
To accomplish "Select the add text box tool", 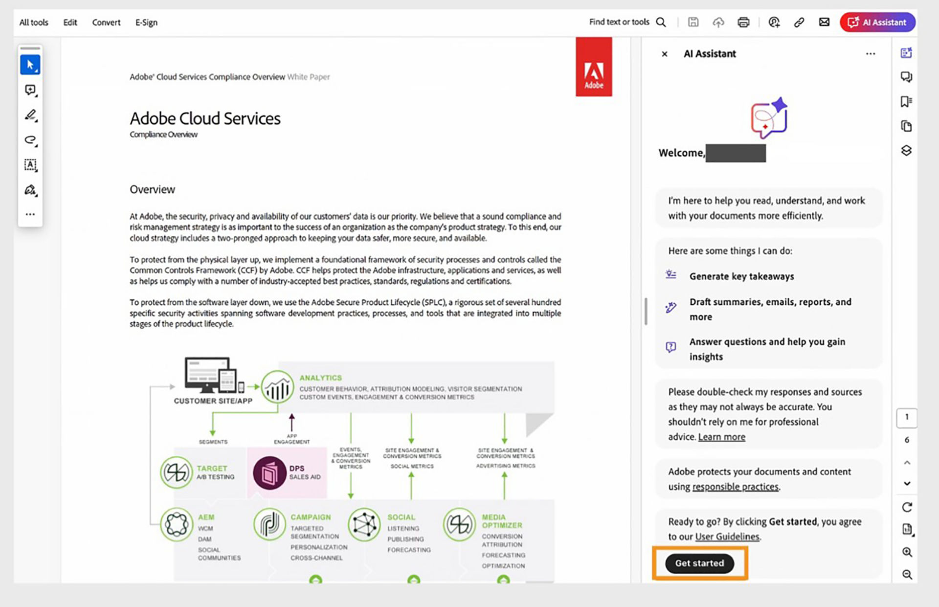I will pos(30,165).
